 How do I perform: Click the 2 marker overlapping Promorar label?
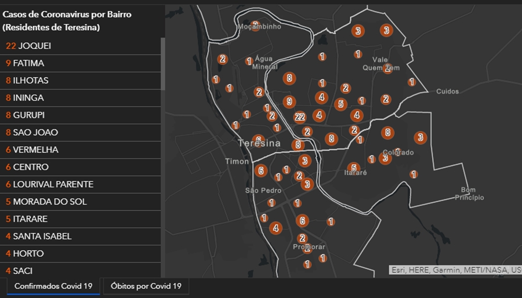click(307, 248)
